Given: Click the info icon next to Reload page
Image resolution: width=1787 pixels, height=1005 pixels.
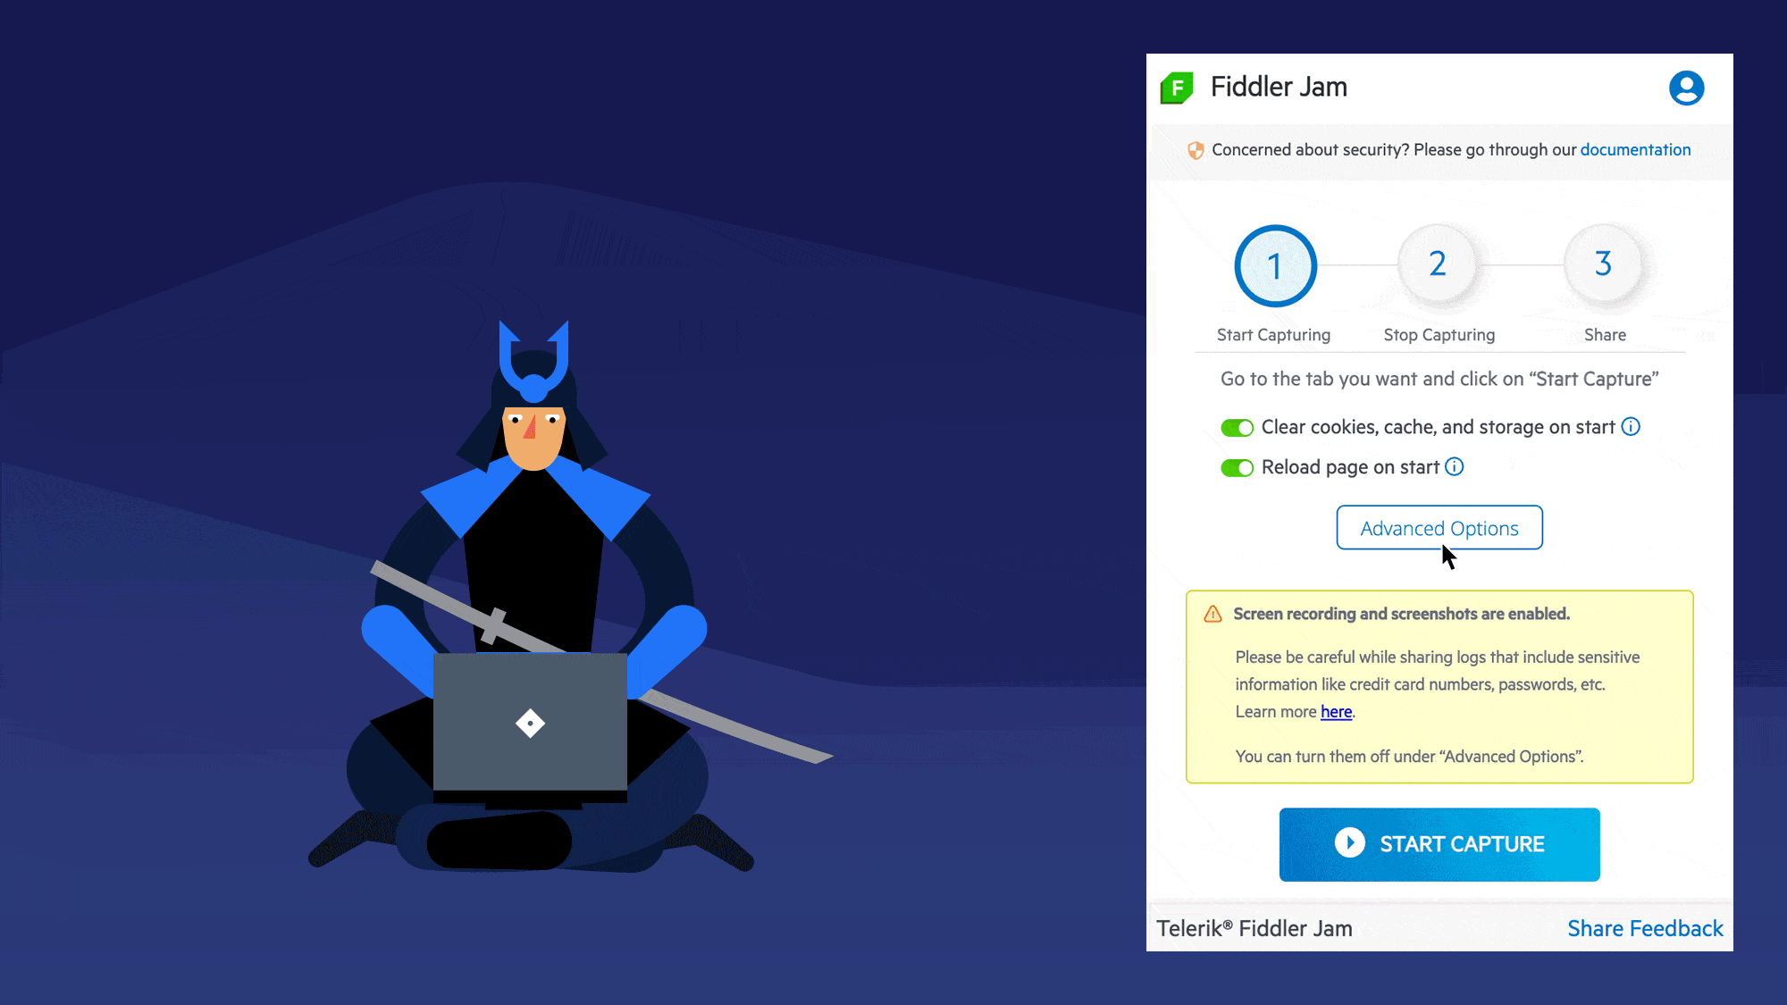Looking at the screenshot, I should [x=1456, y=466].
